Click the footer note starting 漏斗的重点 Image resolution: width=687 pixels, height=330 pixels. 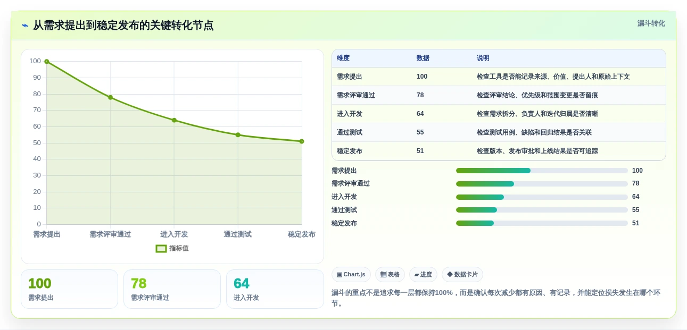[x=496, y=298]
